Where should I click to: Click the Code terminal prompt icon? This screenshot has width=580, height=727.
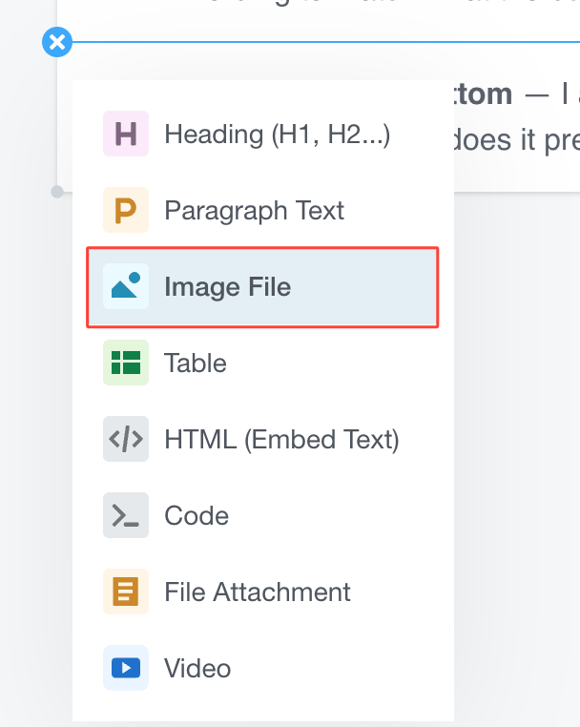pyautogui.click(x=126, y=515)
